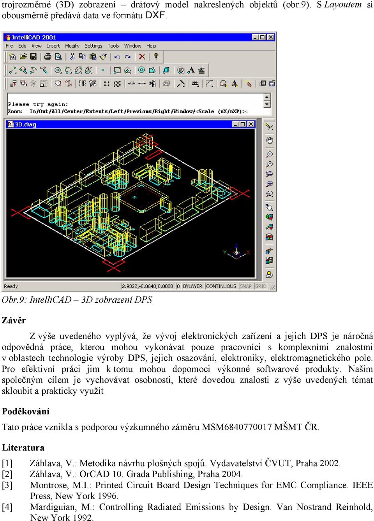Click the Print icon

(48, 56)
